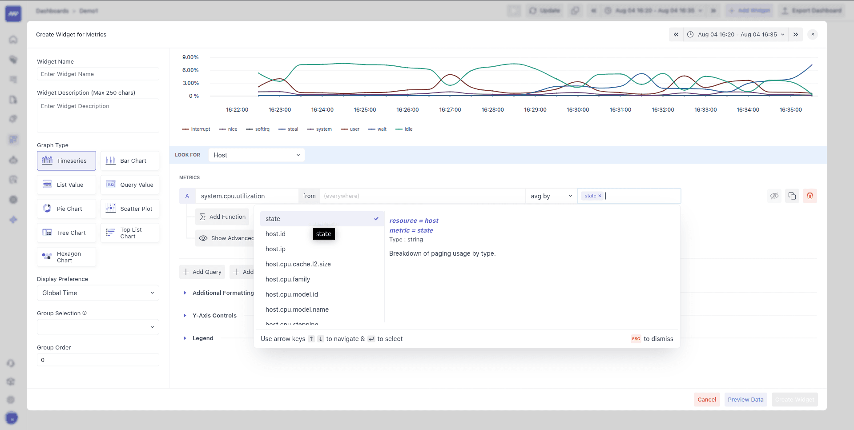Delete query A with the trash icon
Viewport: 854px width, 430px height.
(x=810, y=196)
